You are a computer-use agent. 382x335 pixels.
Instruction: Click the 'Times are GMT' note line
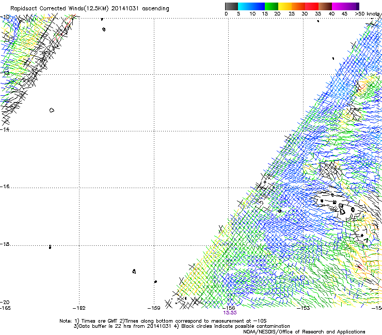[163, 321]
